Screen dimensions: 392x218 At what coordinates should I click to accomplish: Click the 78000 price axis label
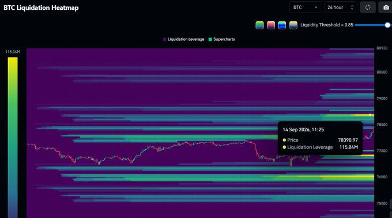pos(382,124)
